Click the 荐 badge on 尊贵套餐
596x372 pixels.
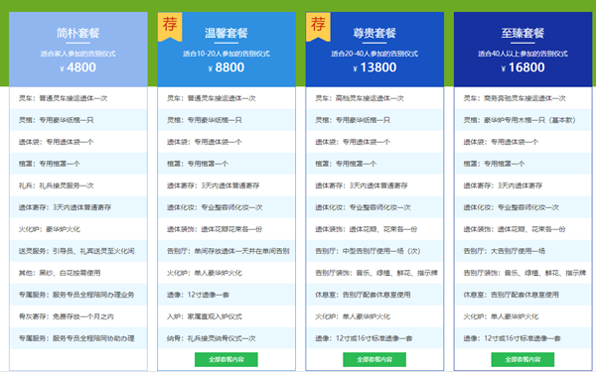318,26
